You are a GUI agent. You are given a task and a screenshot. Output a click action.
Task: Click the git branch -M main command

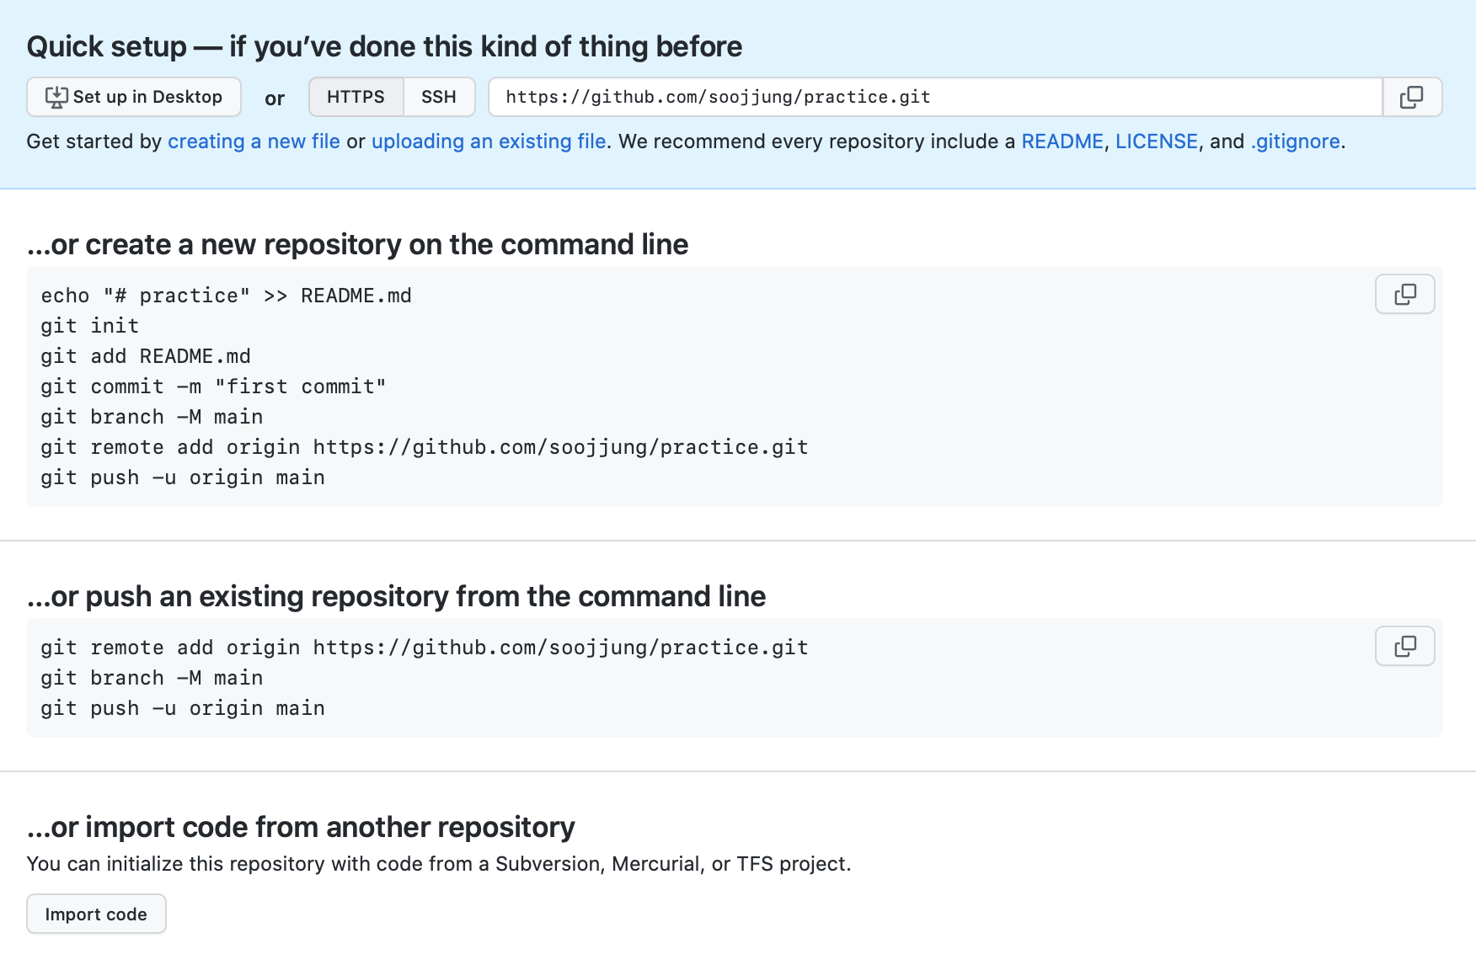point(152,416)
